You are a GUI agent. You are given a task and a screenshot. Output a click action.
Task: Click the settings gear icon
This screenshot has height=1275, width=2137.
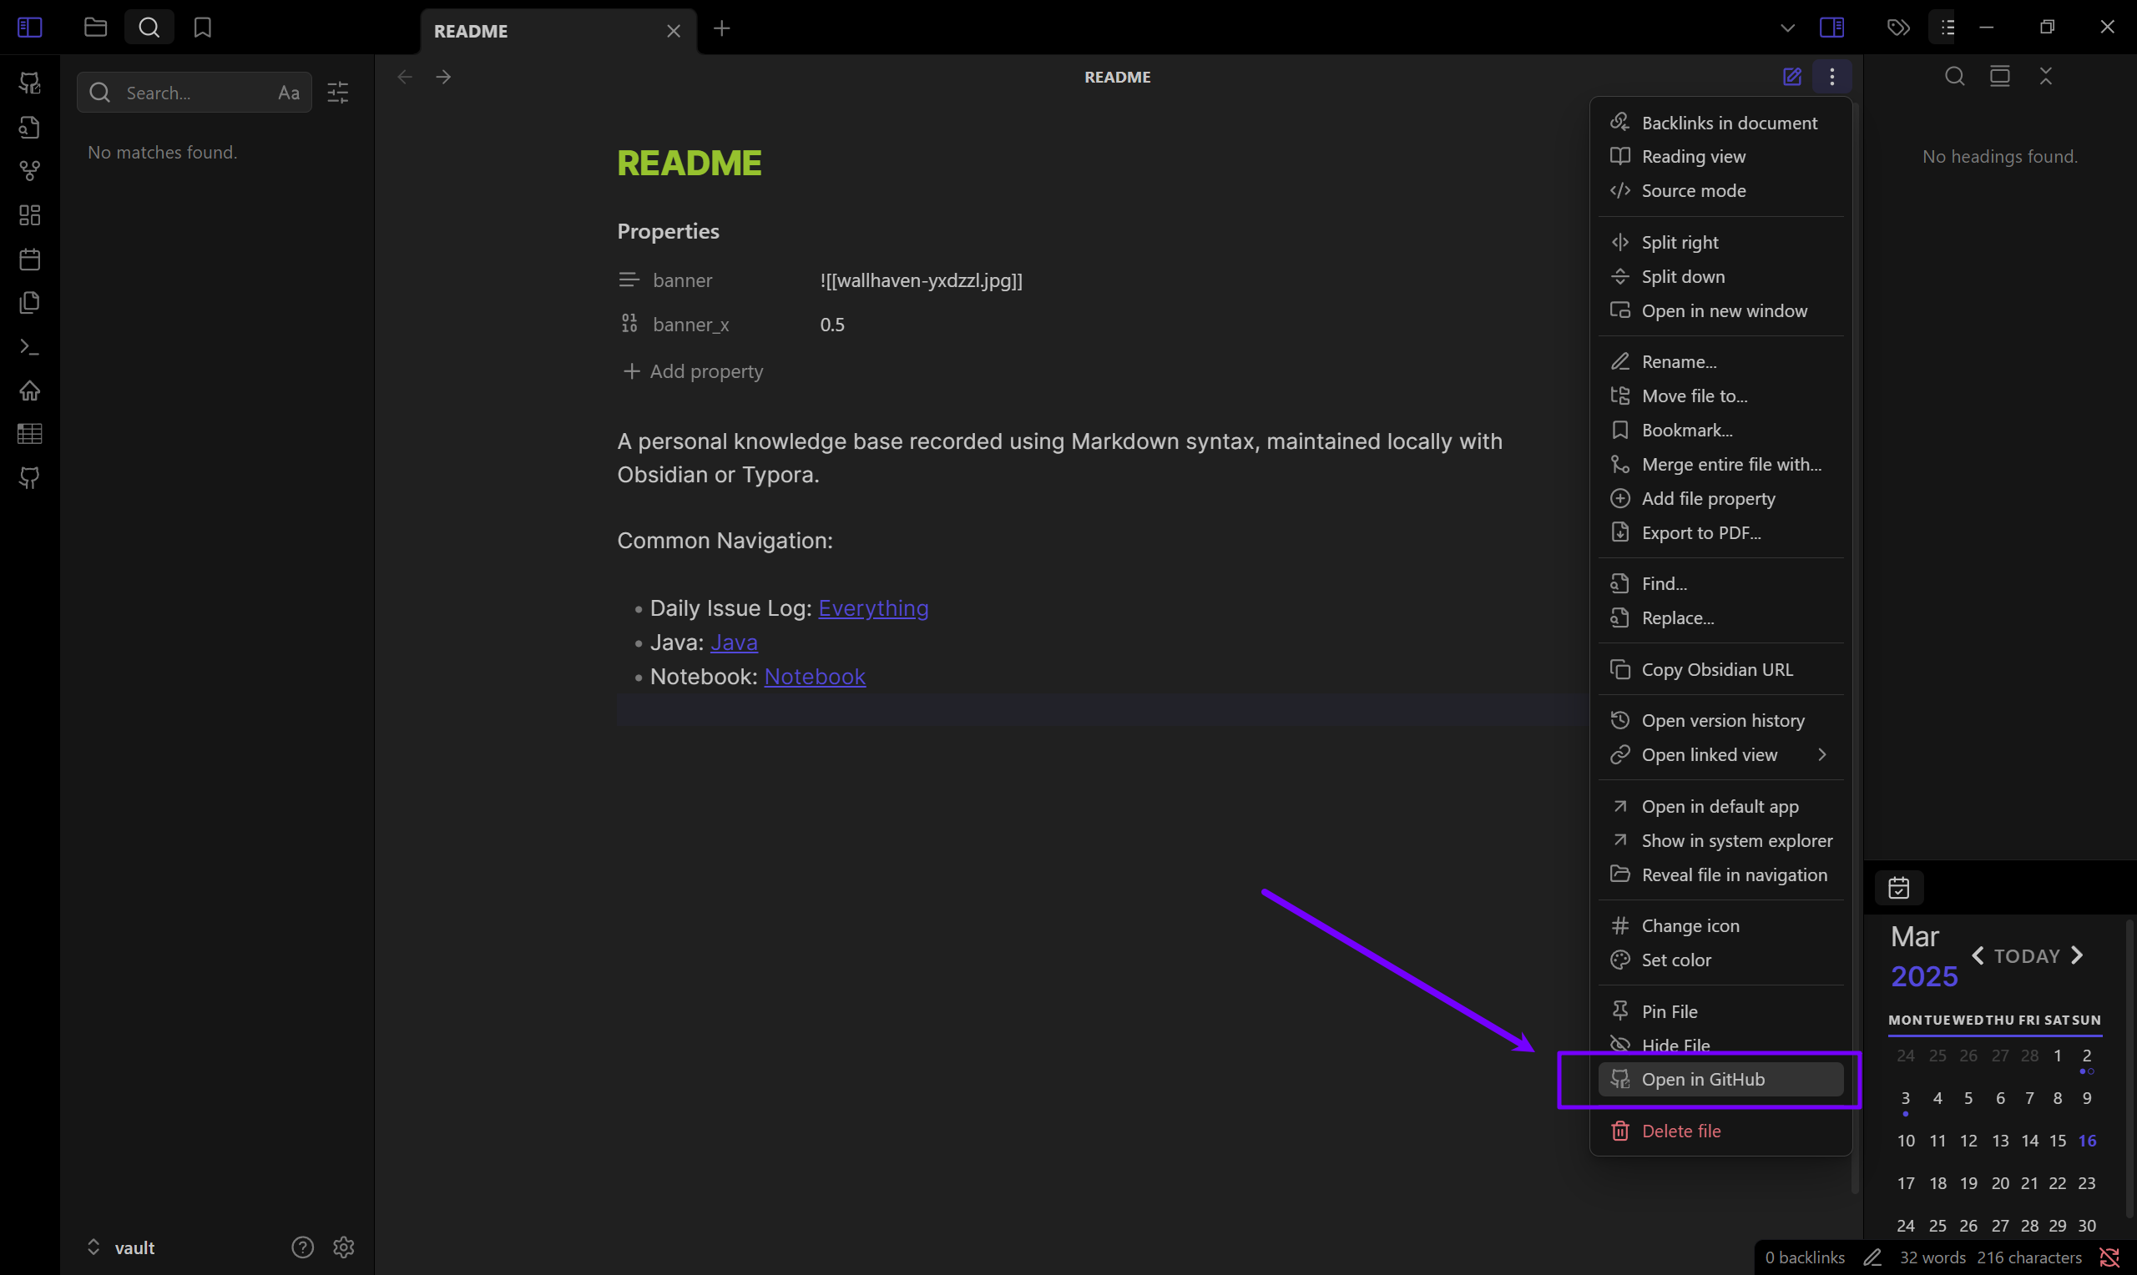[344, 1247]
